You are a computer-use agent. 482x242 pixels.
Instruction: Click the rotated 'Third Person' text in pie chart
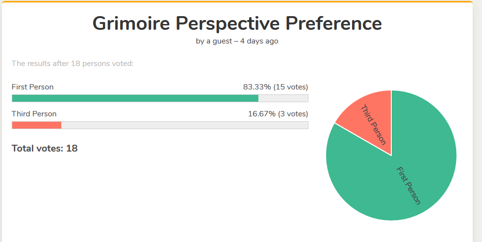click(373, 125)
